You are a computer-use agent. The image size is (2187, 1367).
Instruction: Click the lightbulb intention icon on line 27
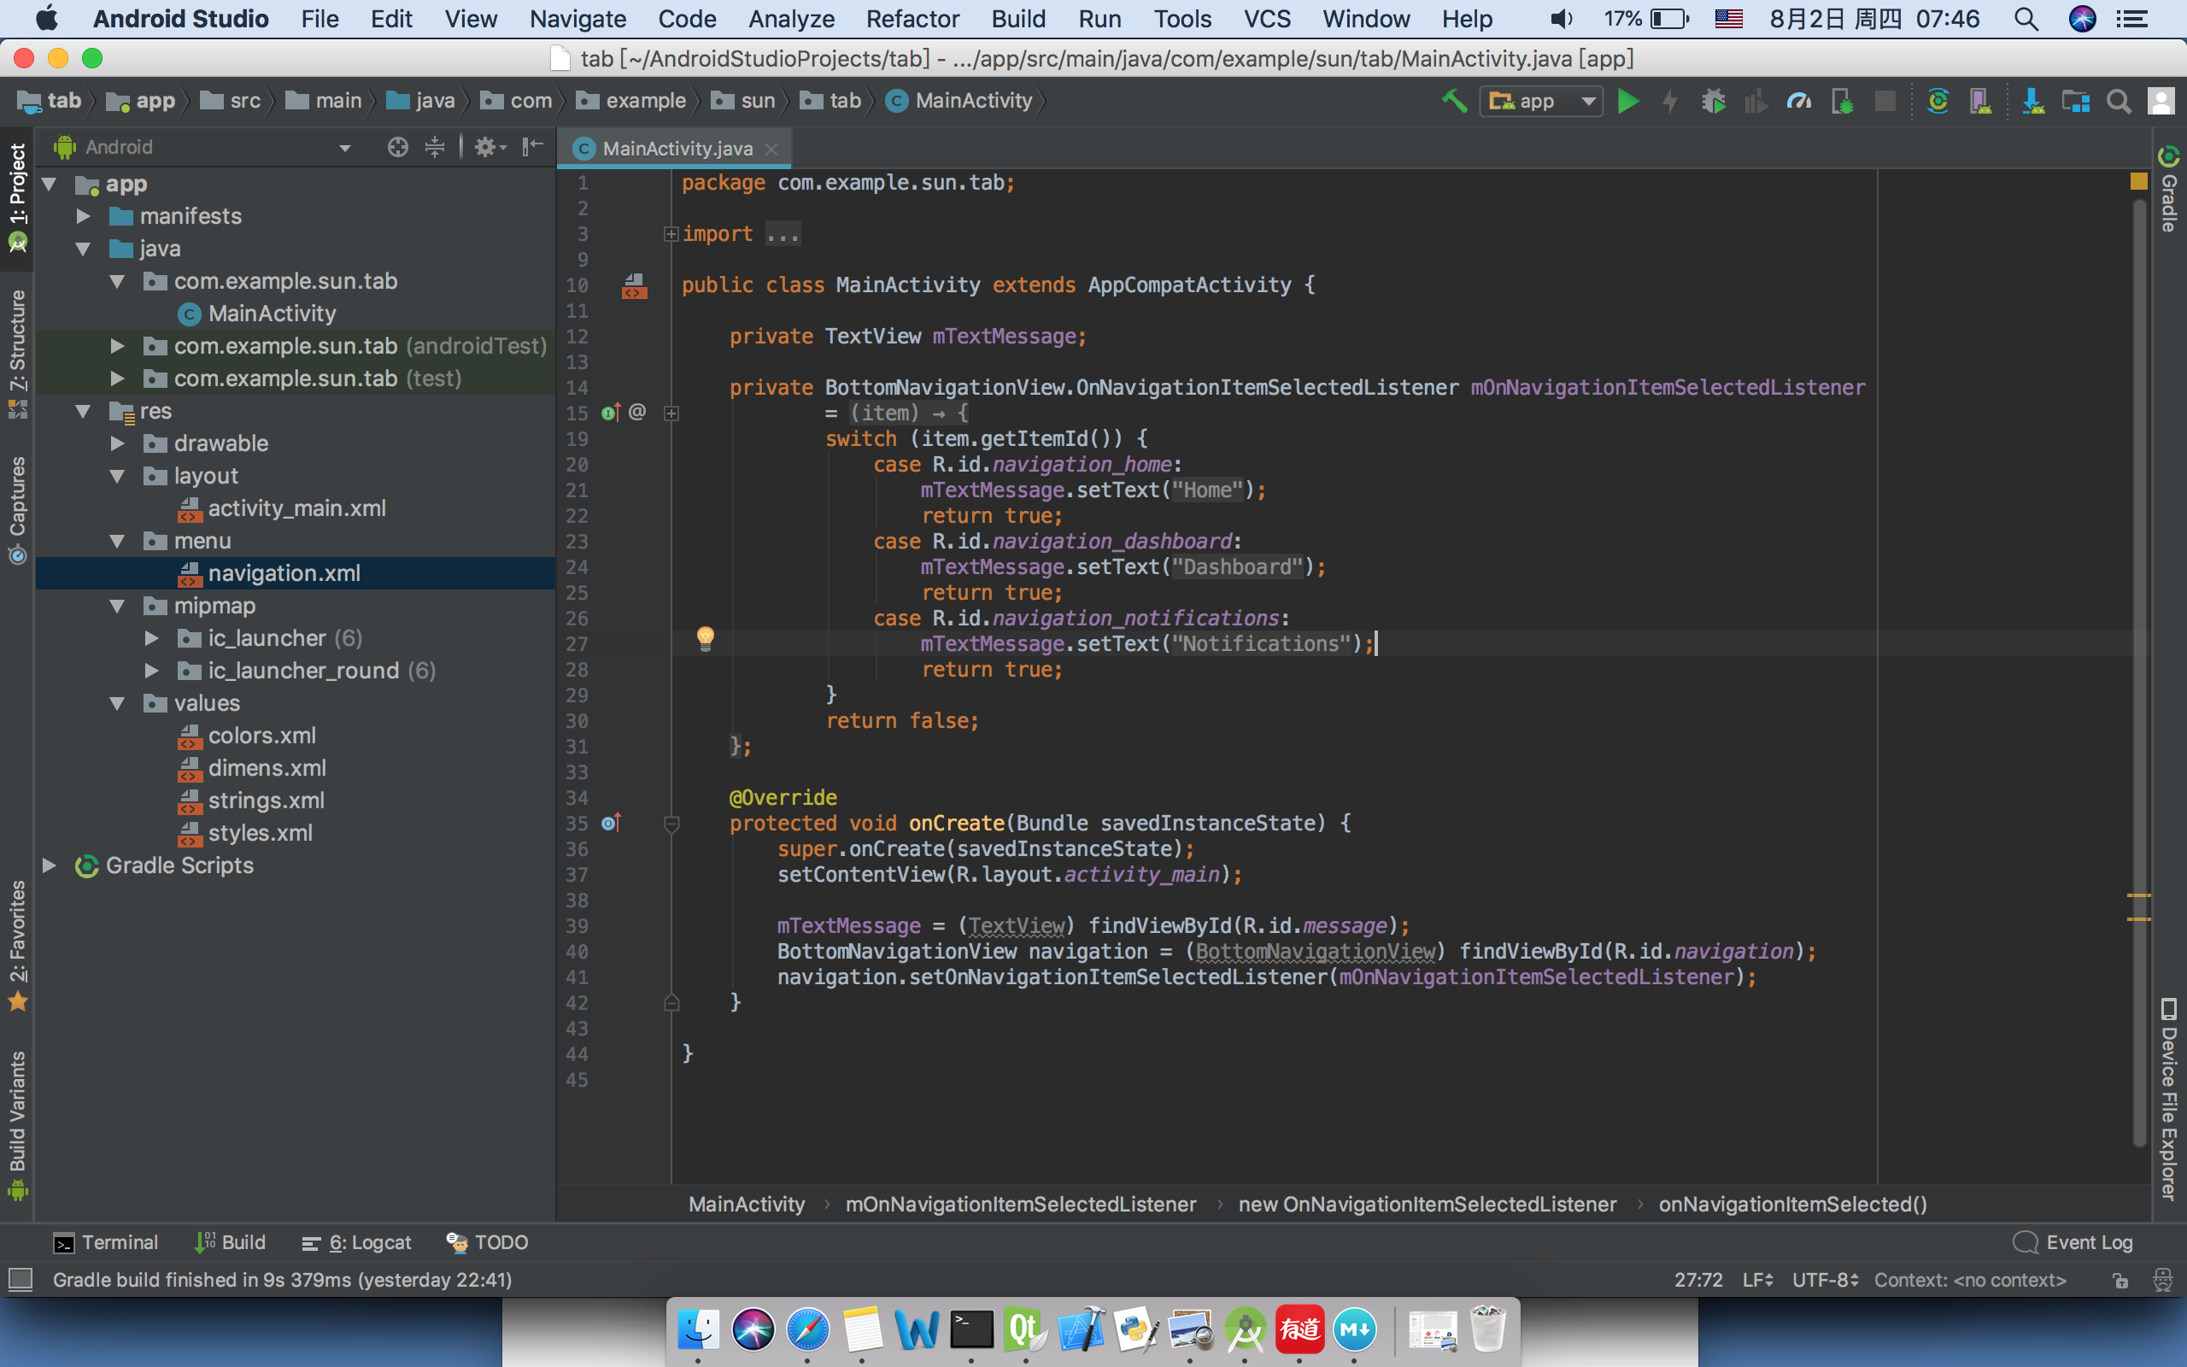tap(706, 638)
